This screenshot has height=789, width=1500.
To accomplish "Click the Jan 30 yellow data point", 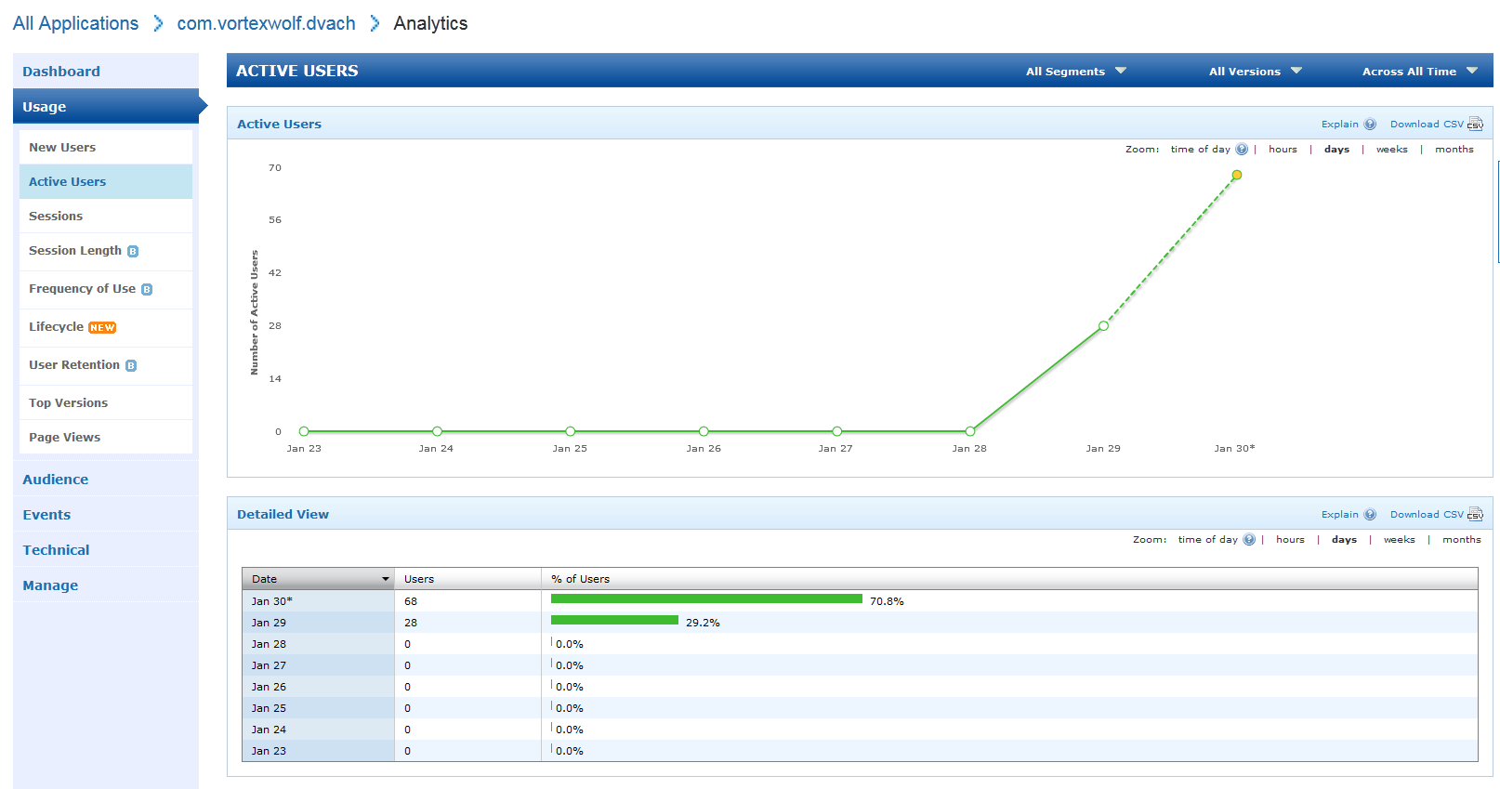I will coord(1236,175).
